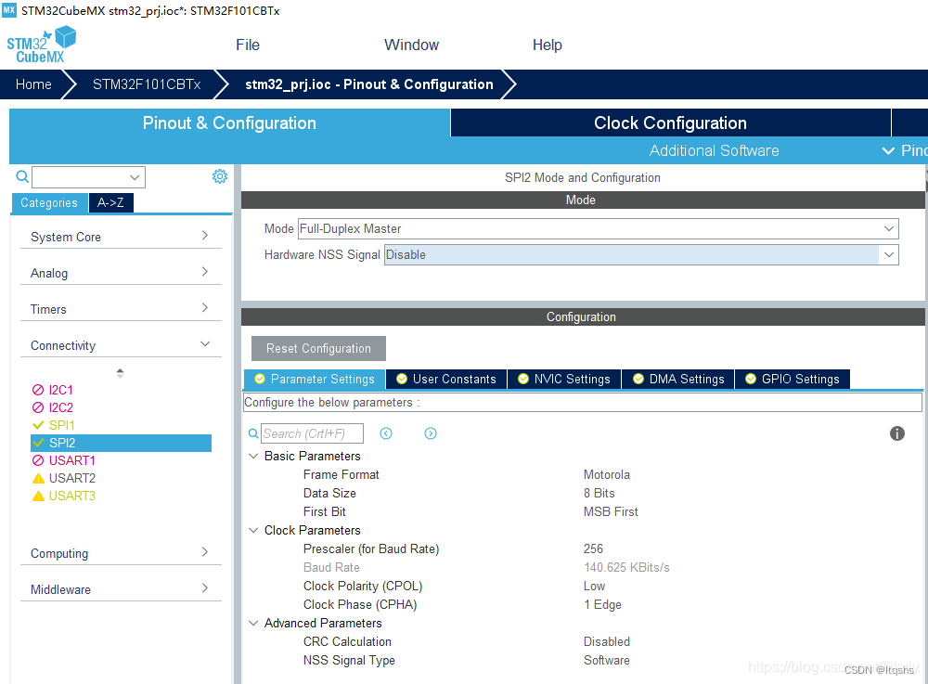Collapse the Basic Parameters group
928x684 pixels.
pyautogui.click(x=253, y=457)
